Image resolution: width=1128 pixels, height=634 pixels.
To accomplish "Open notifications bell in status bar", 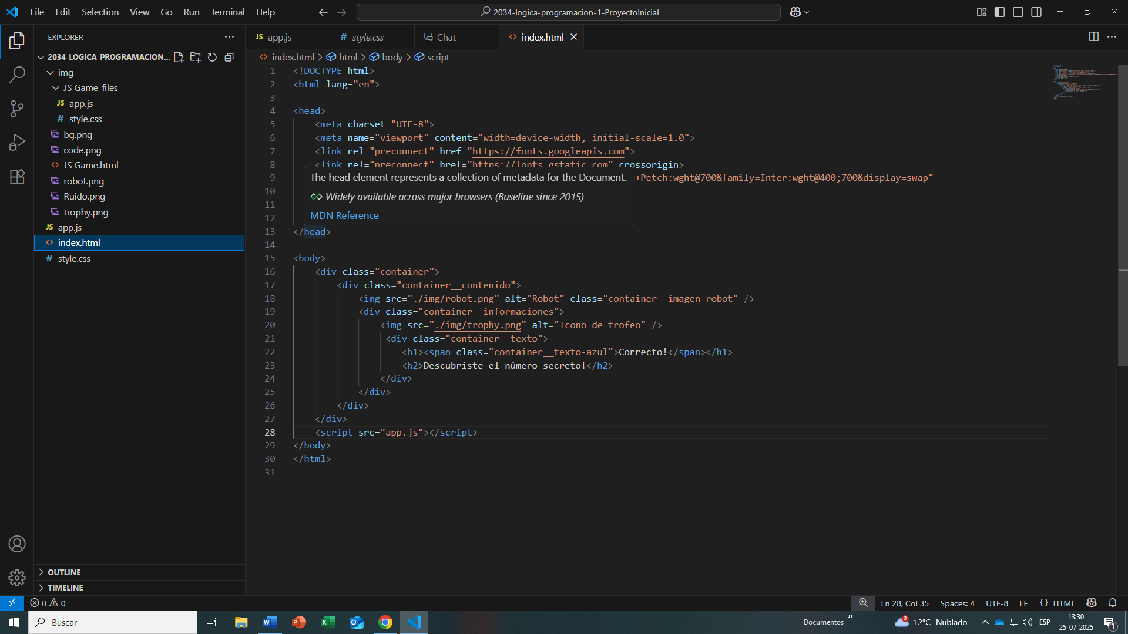I will tap(1112, 603).
